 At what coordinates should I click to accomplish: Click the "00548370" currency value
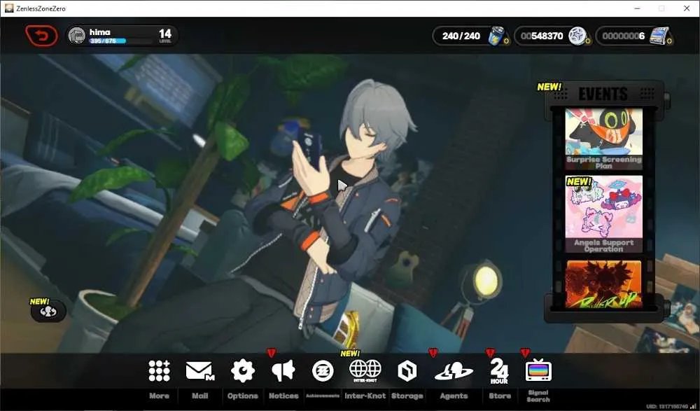pos(542,36)
